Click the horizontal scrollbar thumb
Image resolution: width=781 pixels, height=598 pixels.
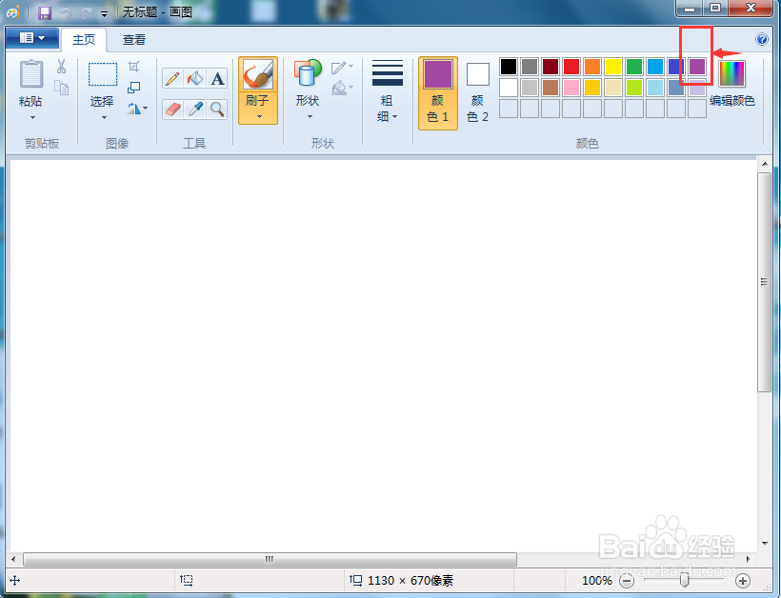pos(270,559)
